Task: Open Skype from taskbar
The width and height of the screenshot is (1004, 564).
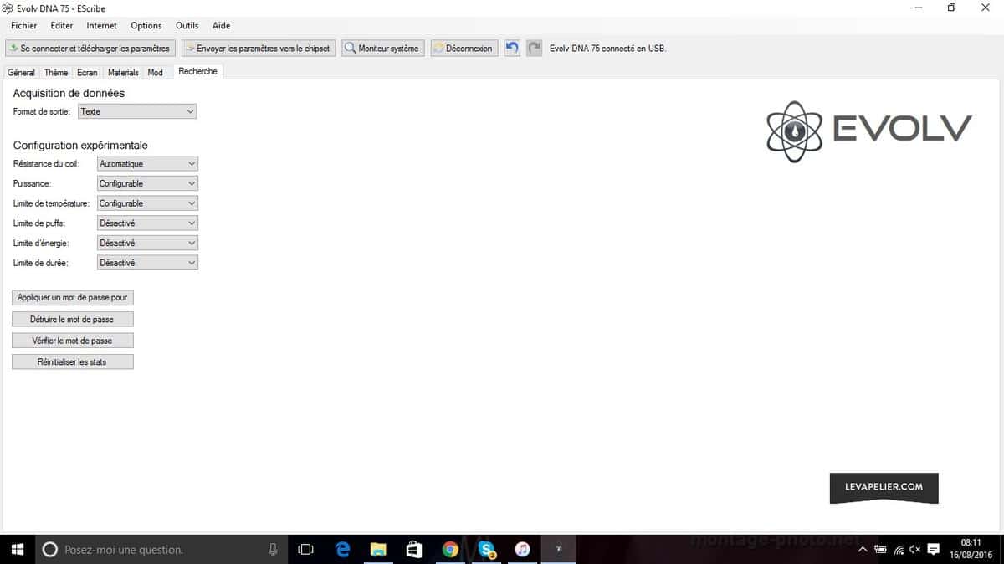Action: (x=486, y=549)
